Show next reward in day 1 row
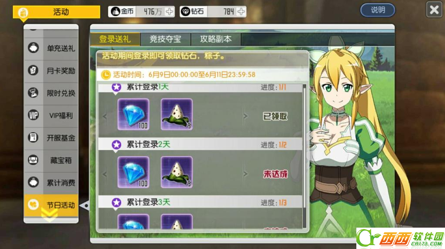 [x=245, y=116]
